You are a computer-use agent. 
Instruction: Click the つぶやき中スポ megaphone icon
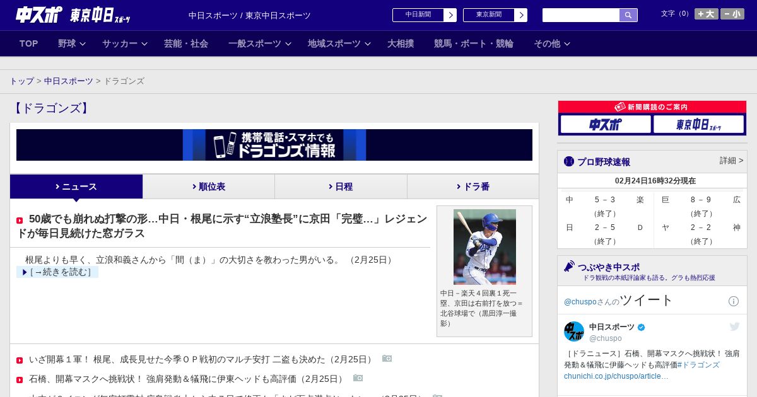569,266
